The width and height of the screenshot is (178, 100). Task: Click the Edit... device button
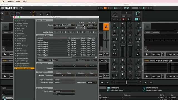(69, 28)
